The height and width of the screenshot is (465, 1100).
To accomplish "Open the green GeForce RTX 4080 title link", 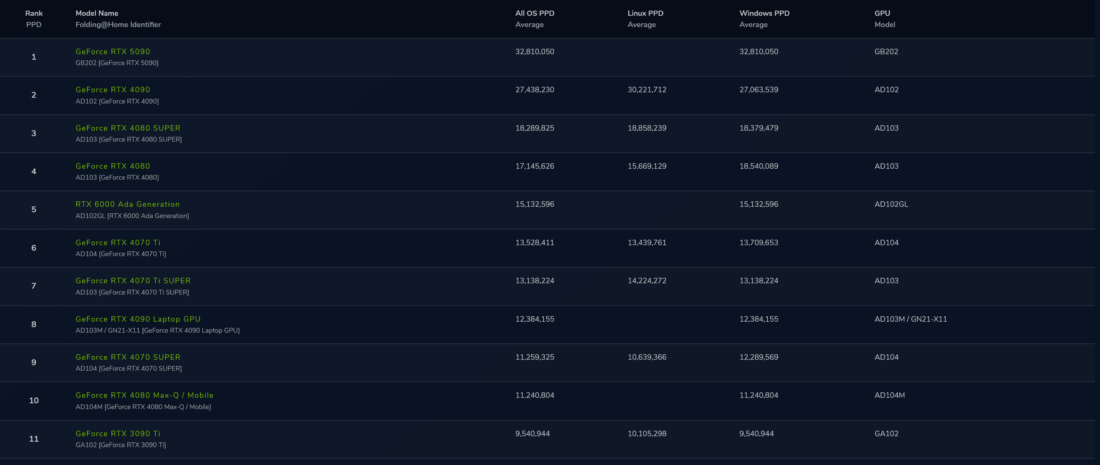I will 113,166.
